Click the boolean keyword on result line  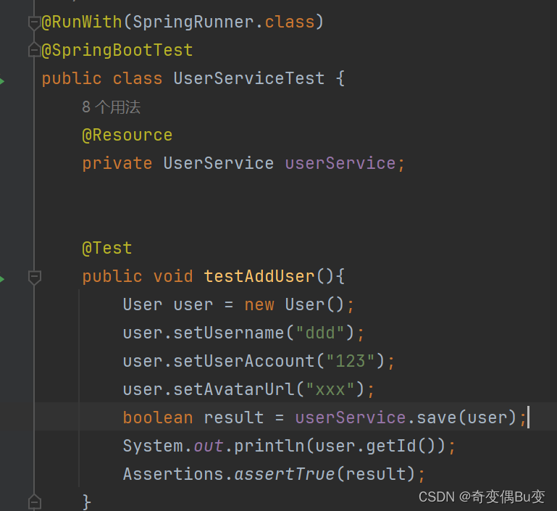(x=158, y=417)
